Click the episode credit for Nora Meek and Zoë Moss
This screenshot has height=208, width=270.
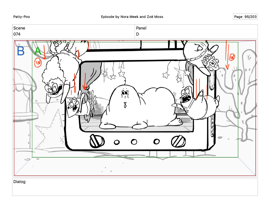132,17
